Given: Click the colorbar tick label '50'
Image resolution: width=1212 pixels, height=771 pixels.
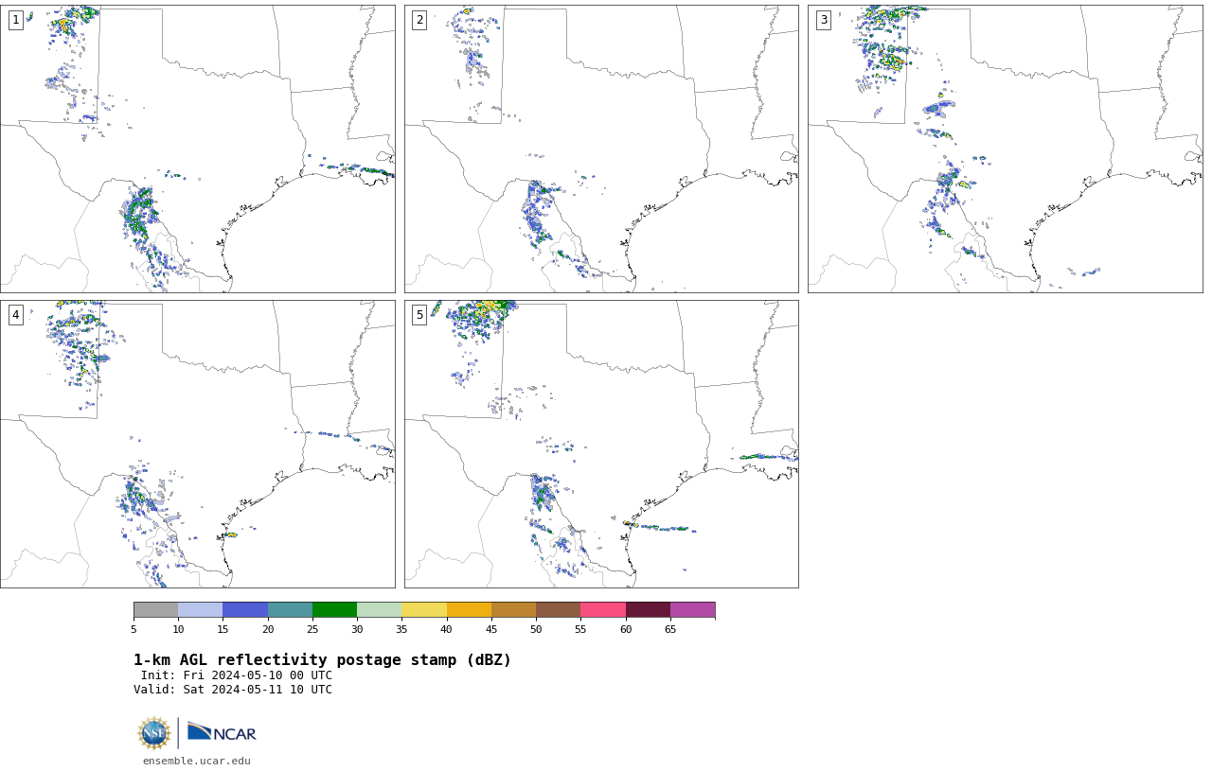Looking at the screenshot, I should pos(536,629).
